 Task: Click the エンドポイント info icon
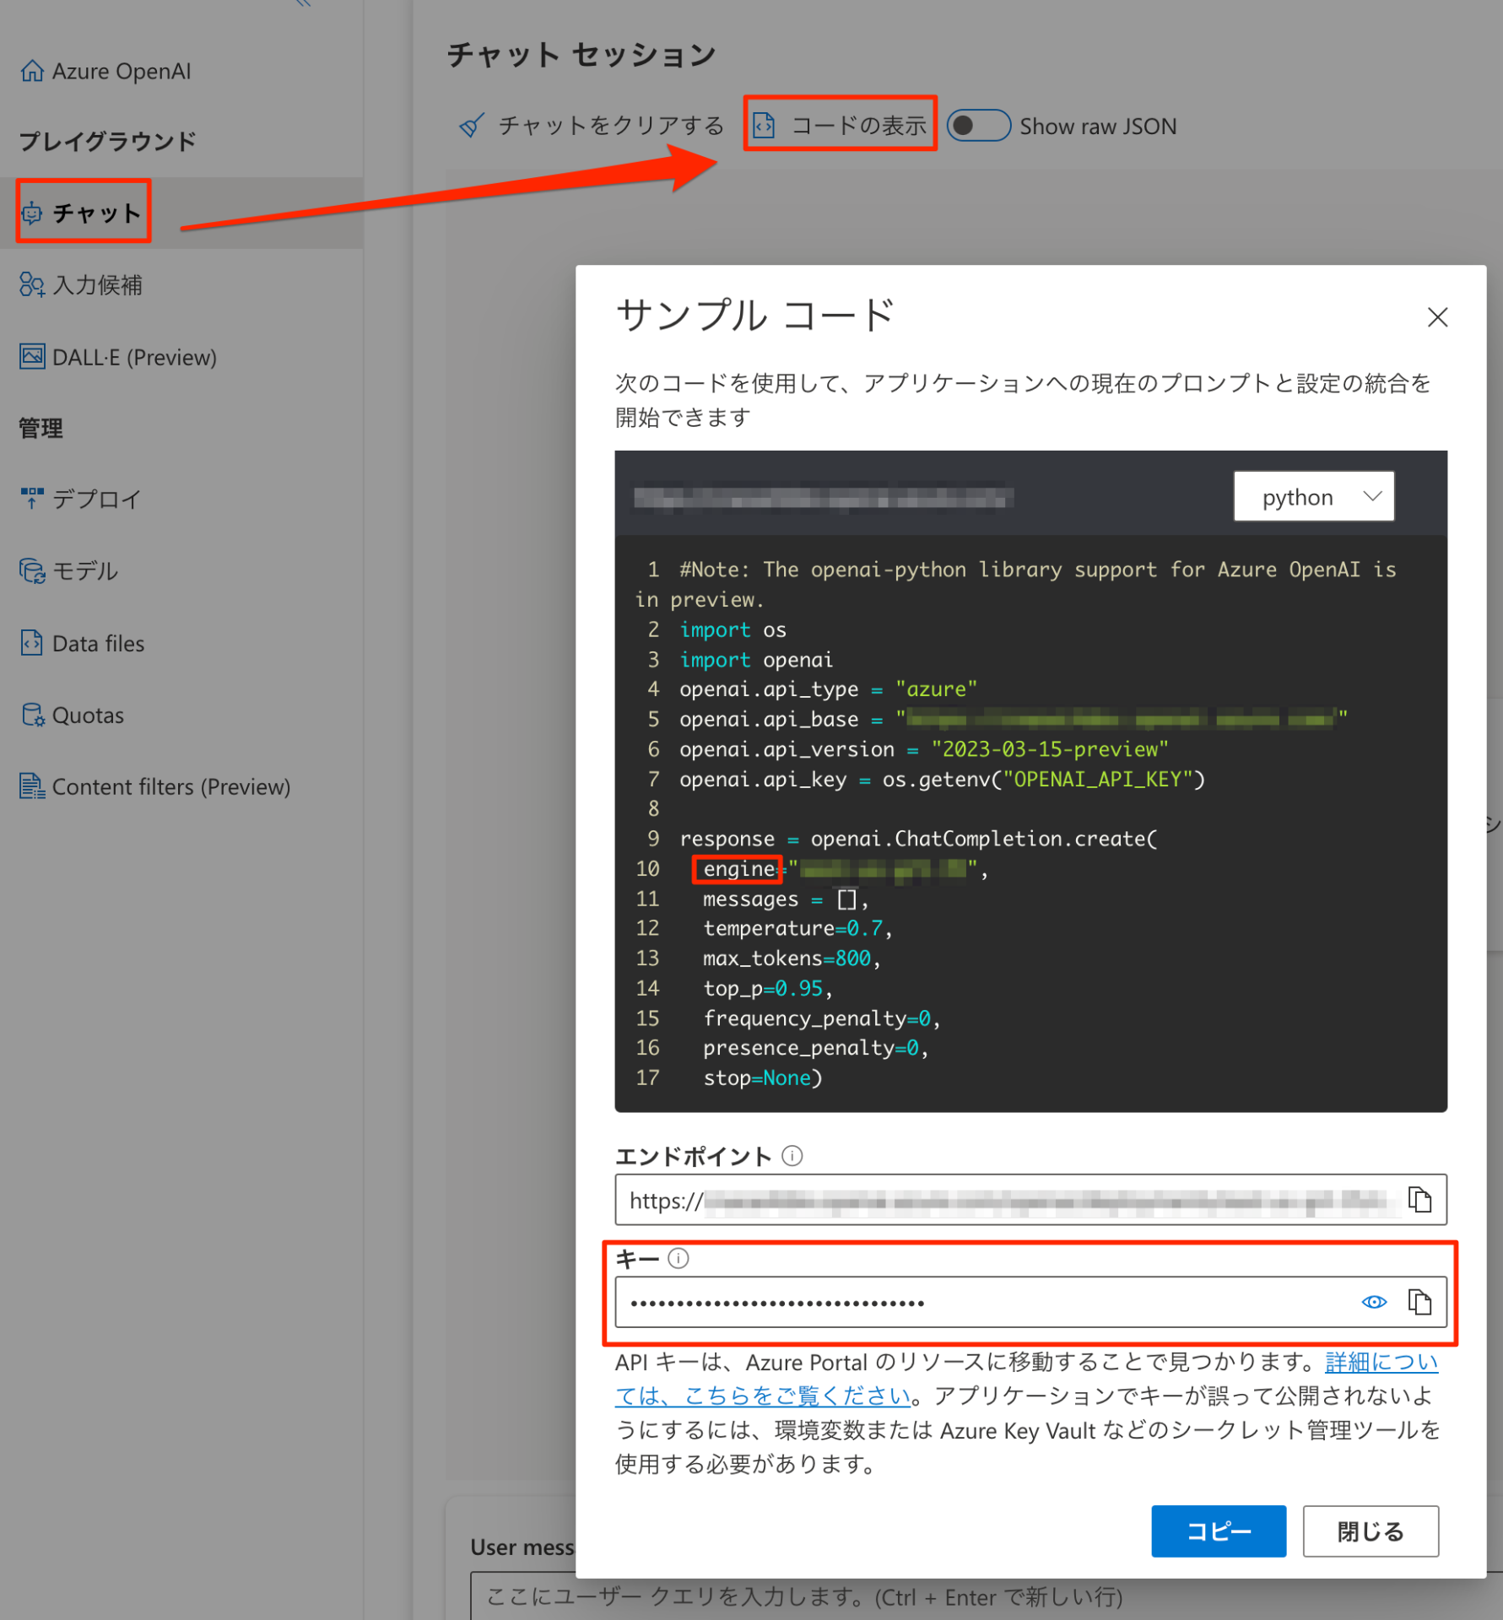pyautogui.click(x=792, y=1156)
